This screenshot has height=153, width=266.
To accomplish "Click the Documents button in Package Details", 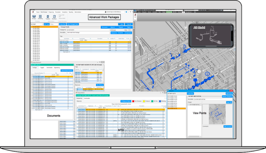I will click(x=105, y=27).
